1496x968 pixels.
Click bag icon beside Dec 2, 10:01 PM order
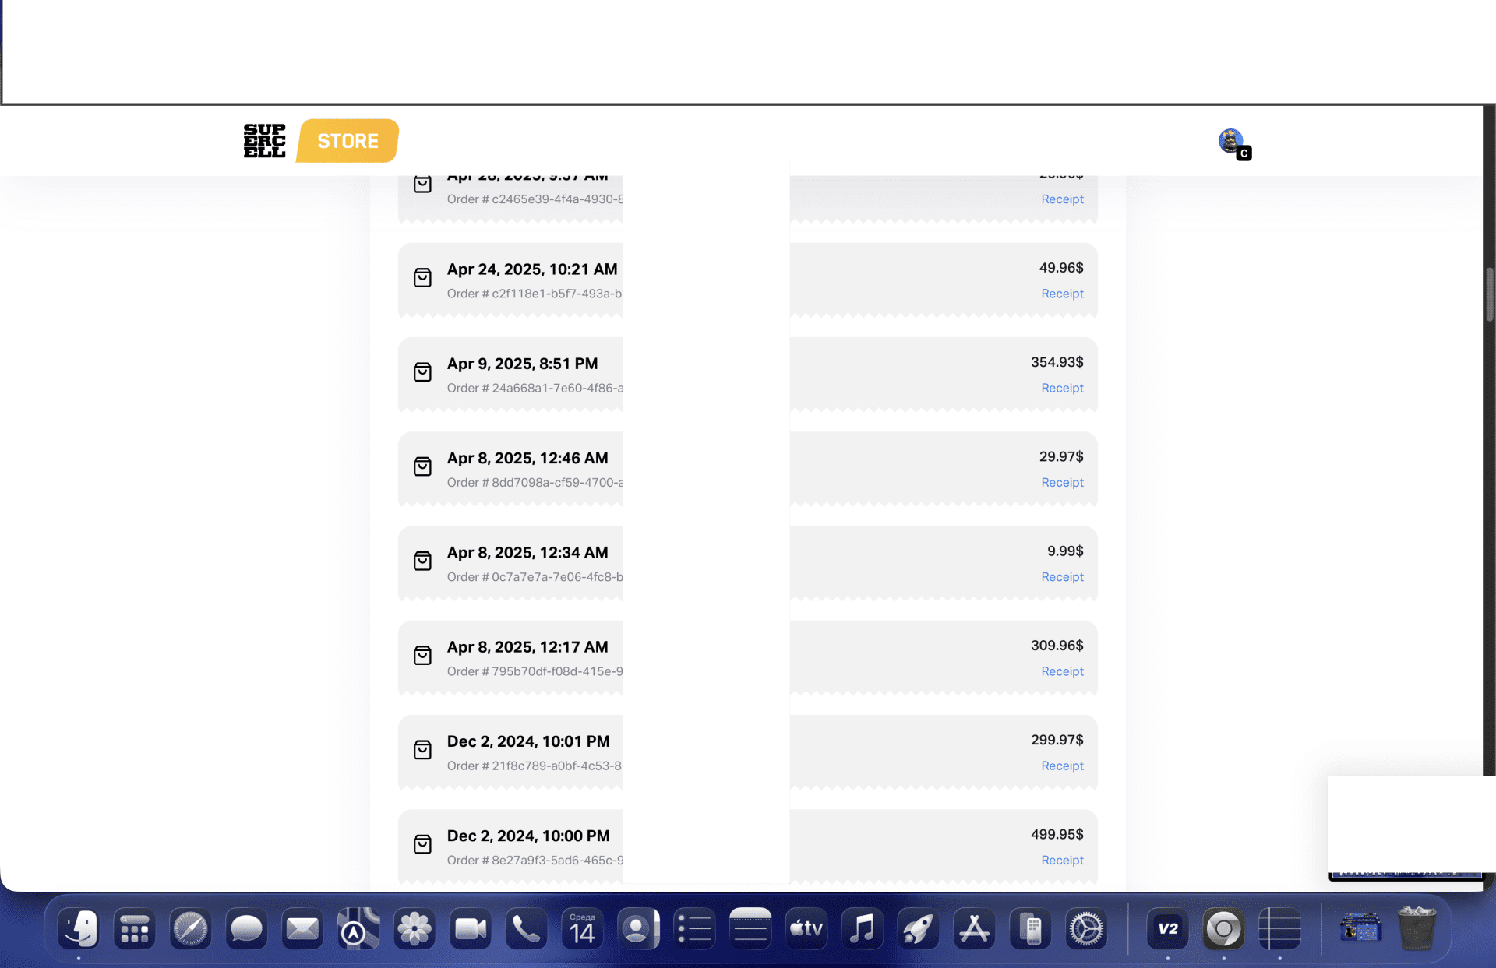(422, 750)
